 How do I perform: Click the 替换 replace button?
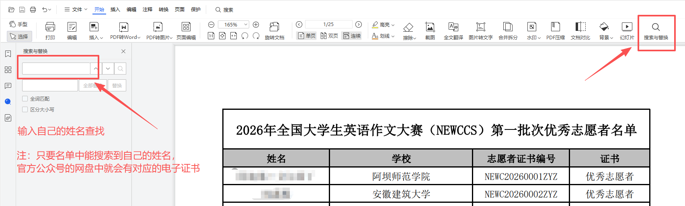[x=117, y=85]
